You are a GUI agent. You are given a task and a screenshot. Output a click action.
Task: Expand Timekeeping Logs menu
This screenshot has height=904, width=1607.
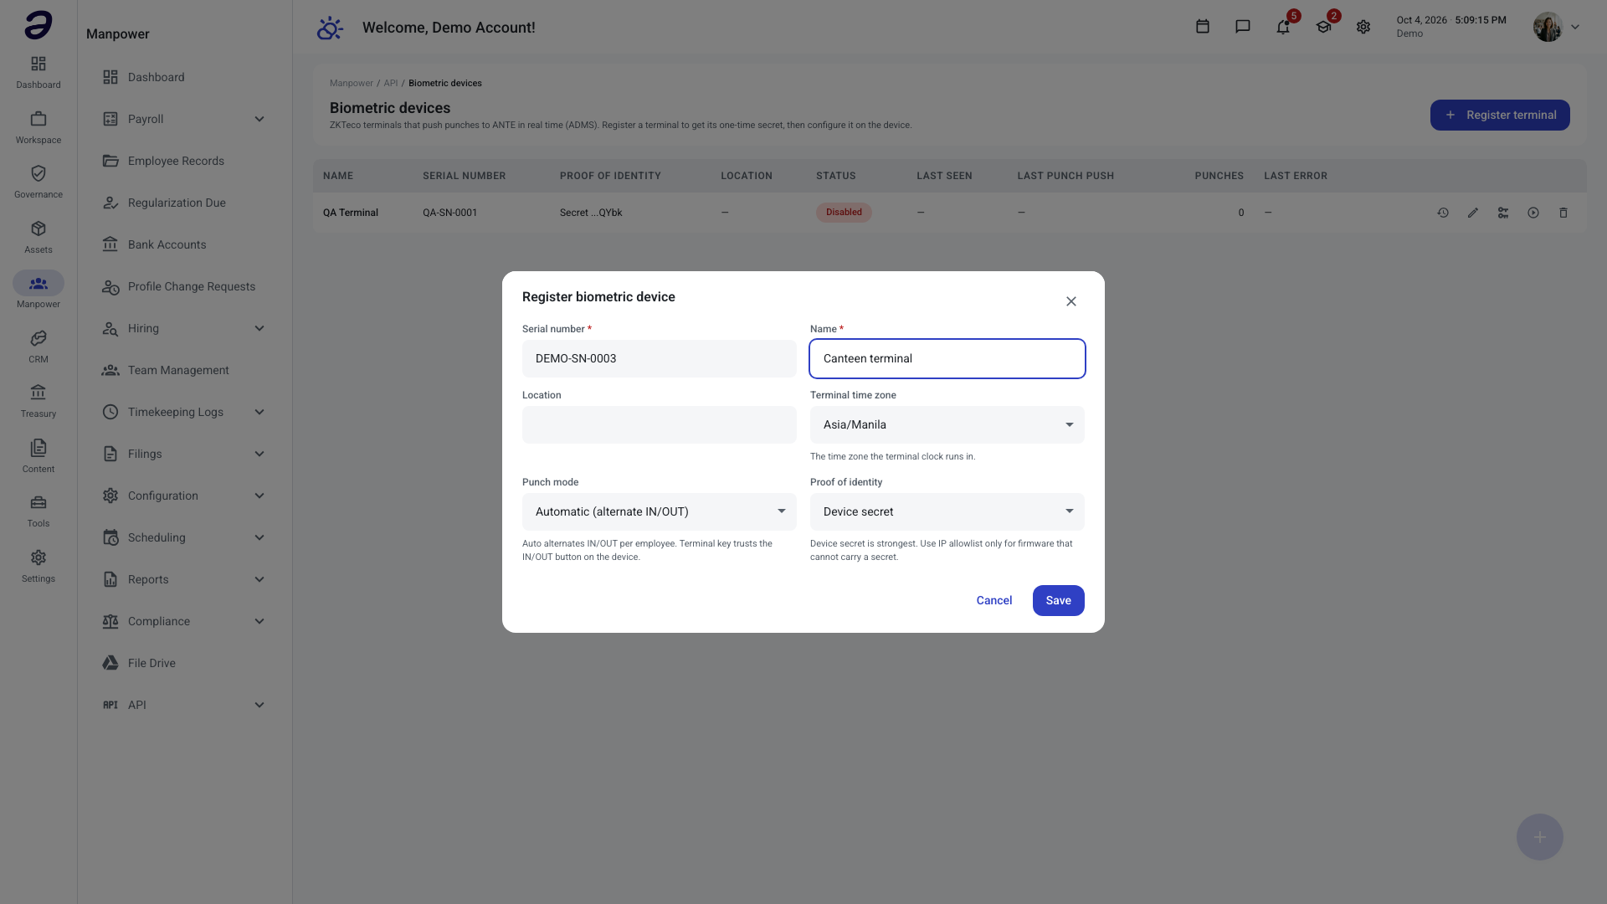pos(183,412)
